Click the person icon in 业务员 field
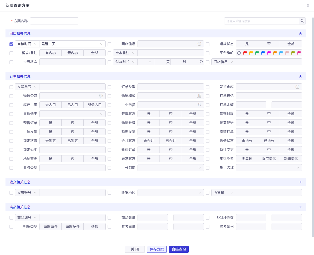 click(199, 105)
